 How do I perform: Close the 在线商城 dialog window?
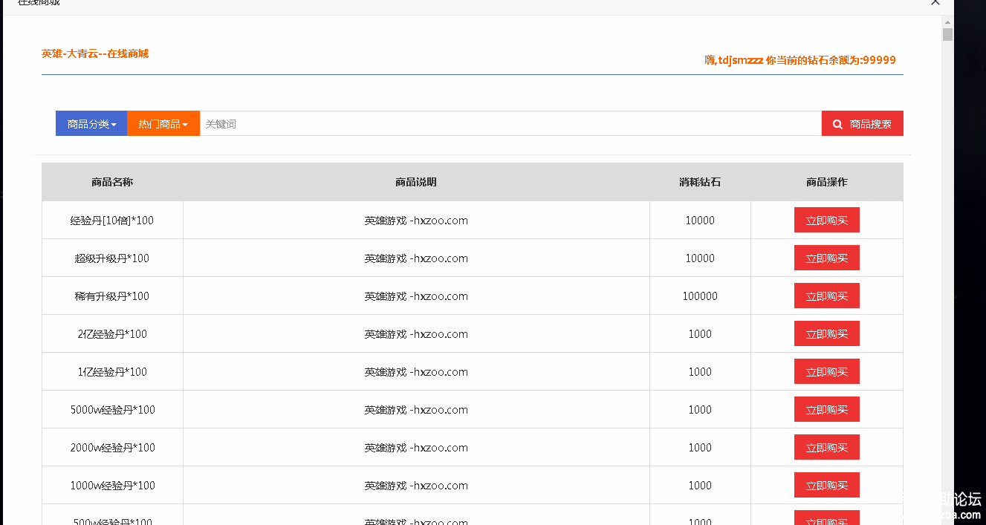pyautogui.click(x=935, y=3)
